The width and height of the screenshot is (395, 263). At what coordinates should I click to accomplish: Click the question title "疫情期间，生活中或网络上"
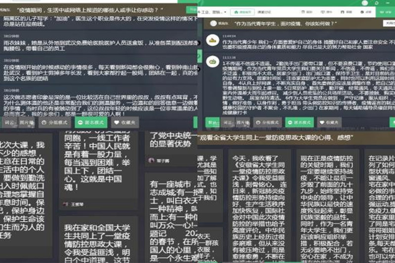pos(89,10)
